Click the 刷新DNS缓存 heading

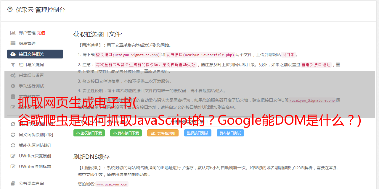(x=92, y=157)
